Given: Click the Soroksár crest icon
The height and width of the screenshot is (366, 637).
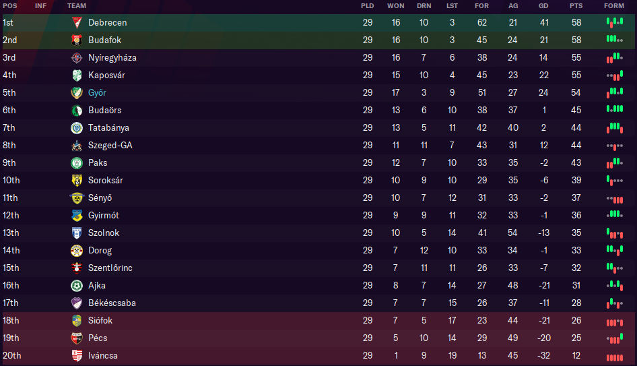Looking at the screenshot, I should pos(77,180).
